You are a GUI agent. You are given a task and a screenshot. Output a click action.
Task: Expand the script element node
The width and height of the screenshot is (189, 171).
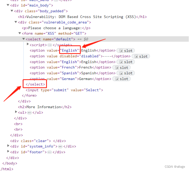point(28,44)
